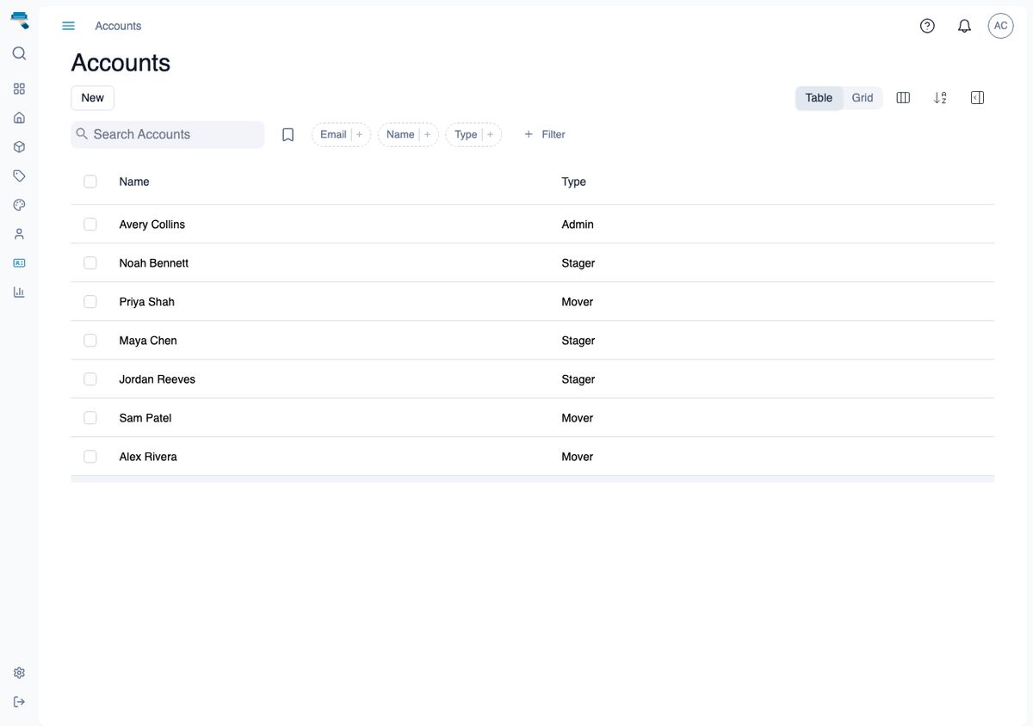Select the ID card accounts icon in sidebar
Image resolution: width=1033 pixels, height=726 pixels.
coord(19,263)
